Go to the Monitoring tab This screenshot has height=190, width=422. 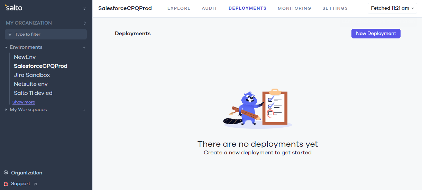click(x=294, y=8)
